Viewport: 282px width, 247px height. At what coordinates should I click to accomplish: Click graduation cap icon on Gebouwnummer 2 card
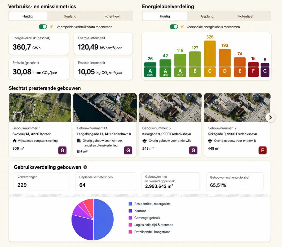(210, 141)
